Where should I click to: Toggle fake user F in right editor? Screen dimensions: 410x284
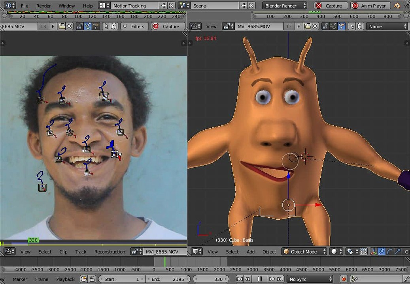coord(299,26)
